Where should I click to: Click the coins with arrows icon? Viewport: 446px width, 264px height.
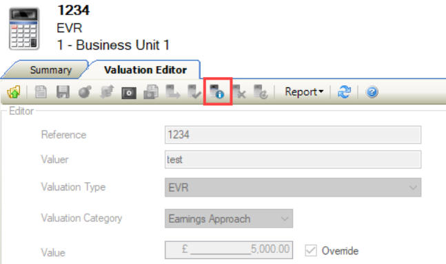(x=107, y=92)
